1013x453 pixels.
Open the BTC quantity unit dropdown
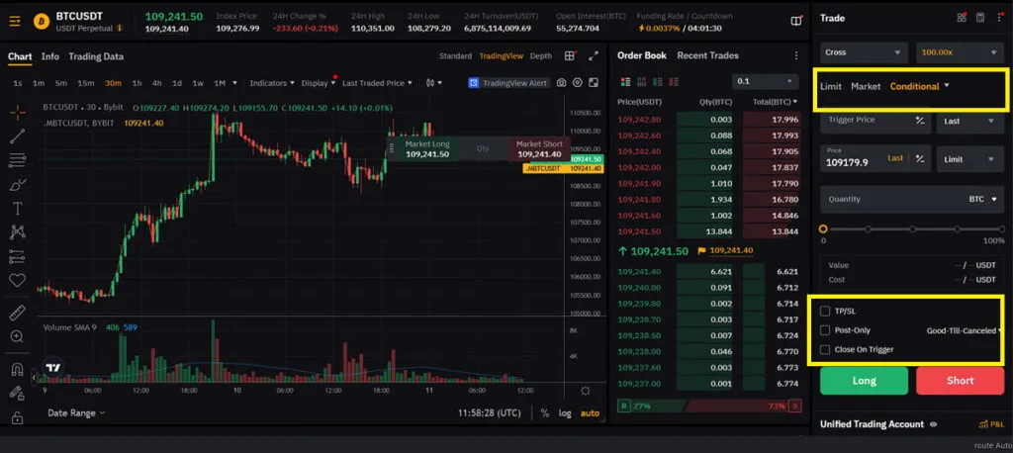[984, 199]
